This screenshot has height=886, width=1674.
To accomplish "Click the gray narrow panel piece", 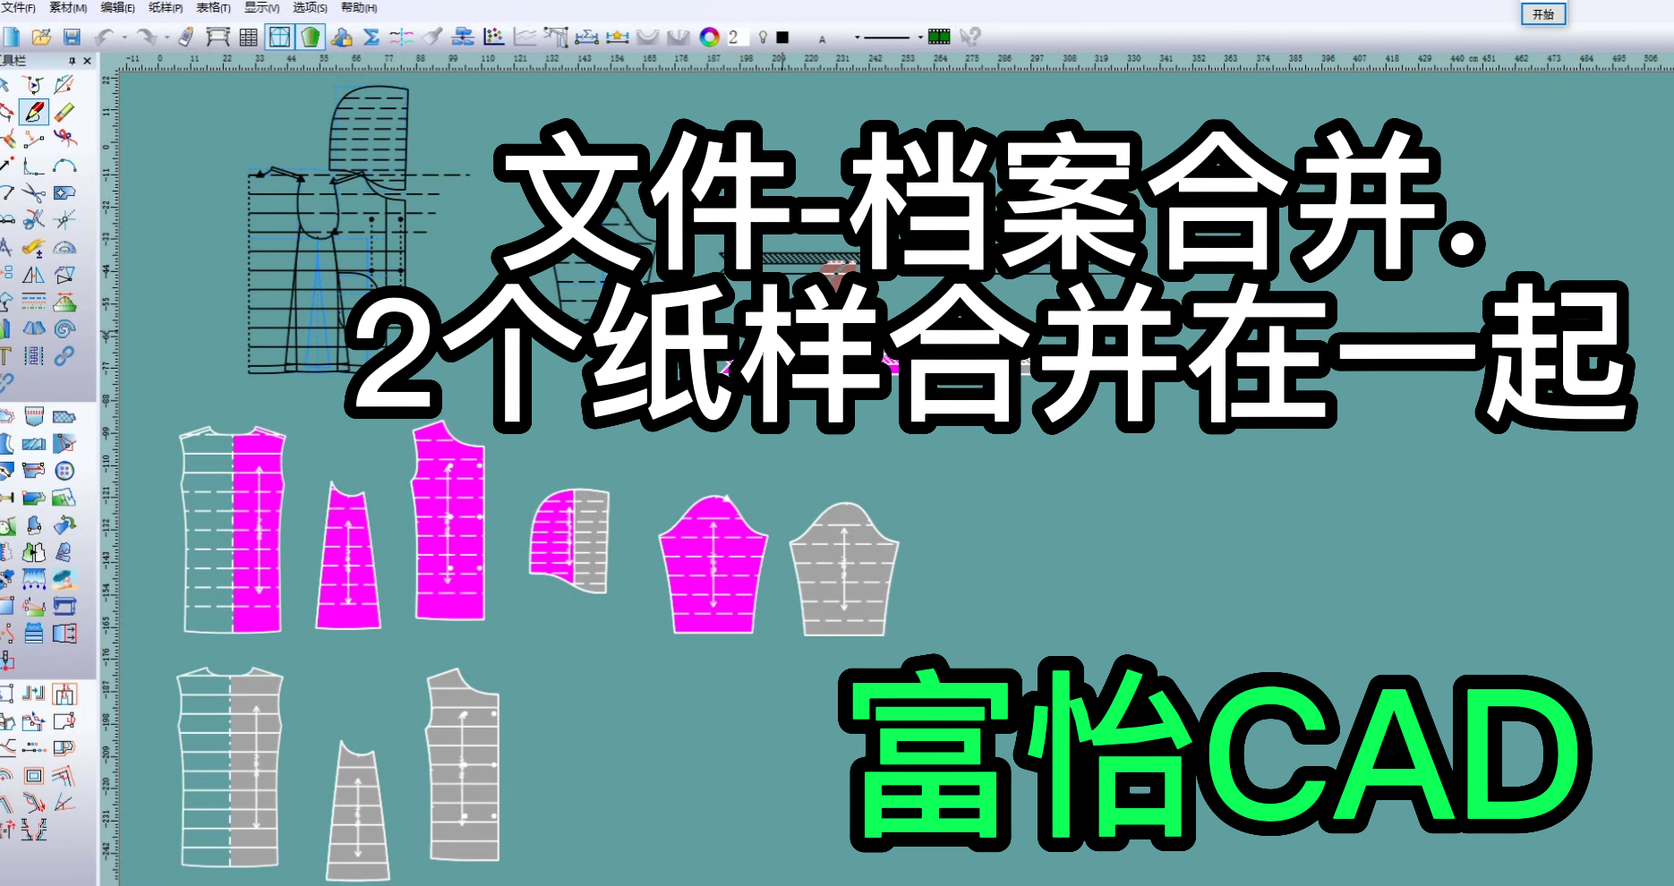I will click(358, 813).
